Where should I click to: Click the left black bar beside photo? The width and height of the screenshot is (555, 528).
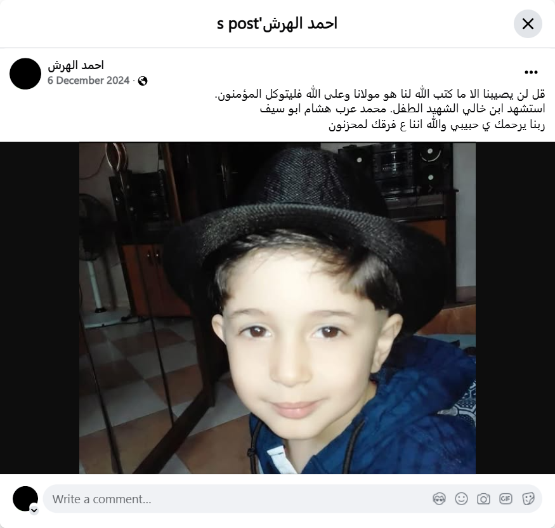point(39,308)
